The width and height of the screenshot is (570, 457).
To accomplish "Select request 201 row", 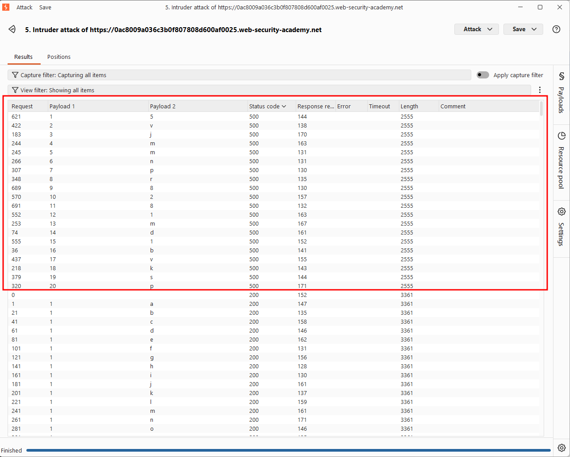I will pos(273,393).
